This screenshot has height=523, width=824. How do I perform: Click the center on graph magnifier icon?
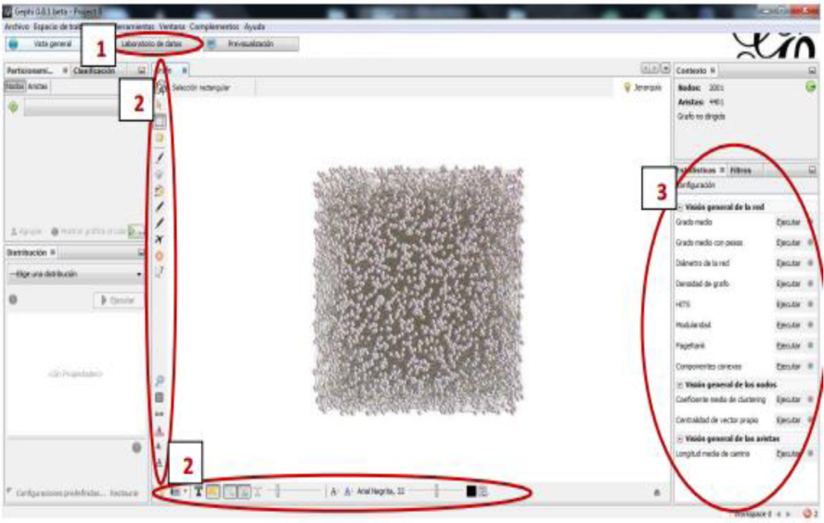click(161, 380)
